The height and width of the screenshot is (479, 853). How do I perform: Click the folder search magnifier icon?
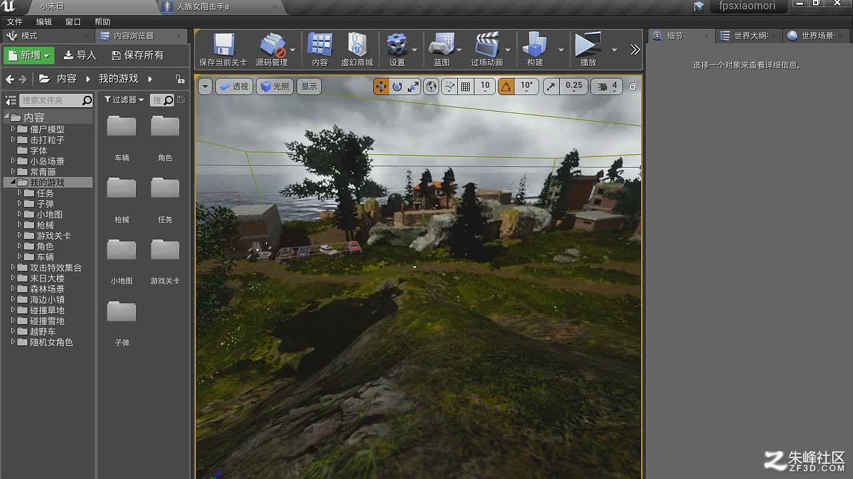click(x=87, y=100)
